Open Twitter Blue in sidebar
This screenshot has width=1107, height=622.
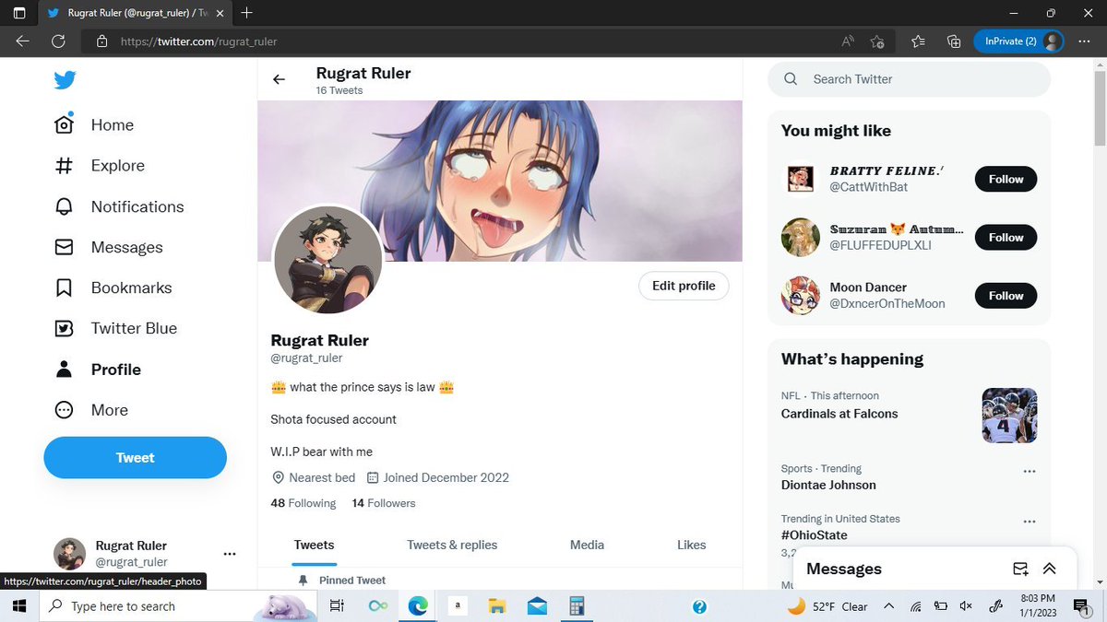click(115, 328)
